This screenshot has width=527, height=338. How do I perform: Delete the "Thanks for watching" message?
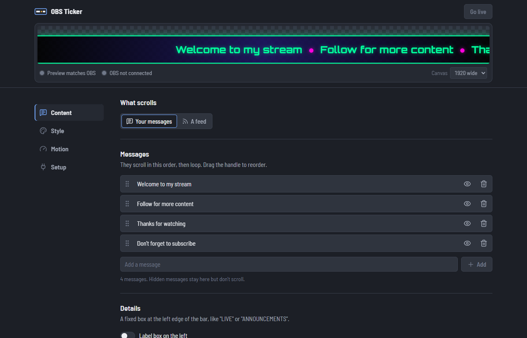(484, 223)
